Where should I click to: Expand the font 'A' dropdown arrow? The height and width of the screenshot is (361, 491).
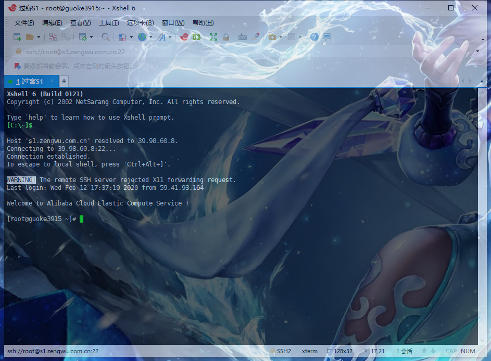click(x=170, y=37)
